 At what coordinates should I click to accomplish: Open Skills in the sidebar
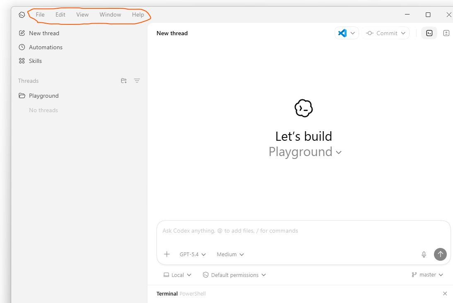pos(30,61)
